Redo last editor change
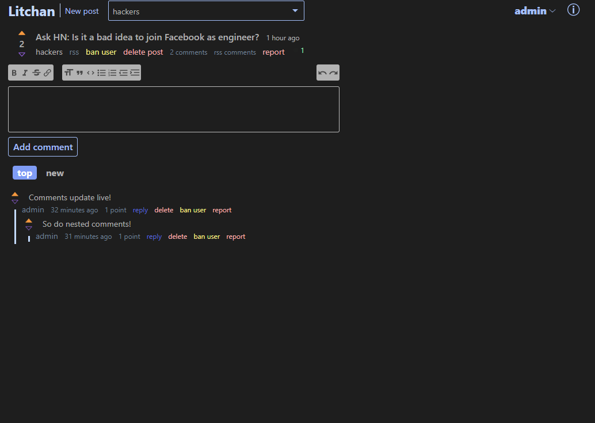Viewport: 595px width, 423px height. [x=334, y=73]
